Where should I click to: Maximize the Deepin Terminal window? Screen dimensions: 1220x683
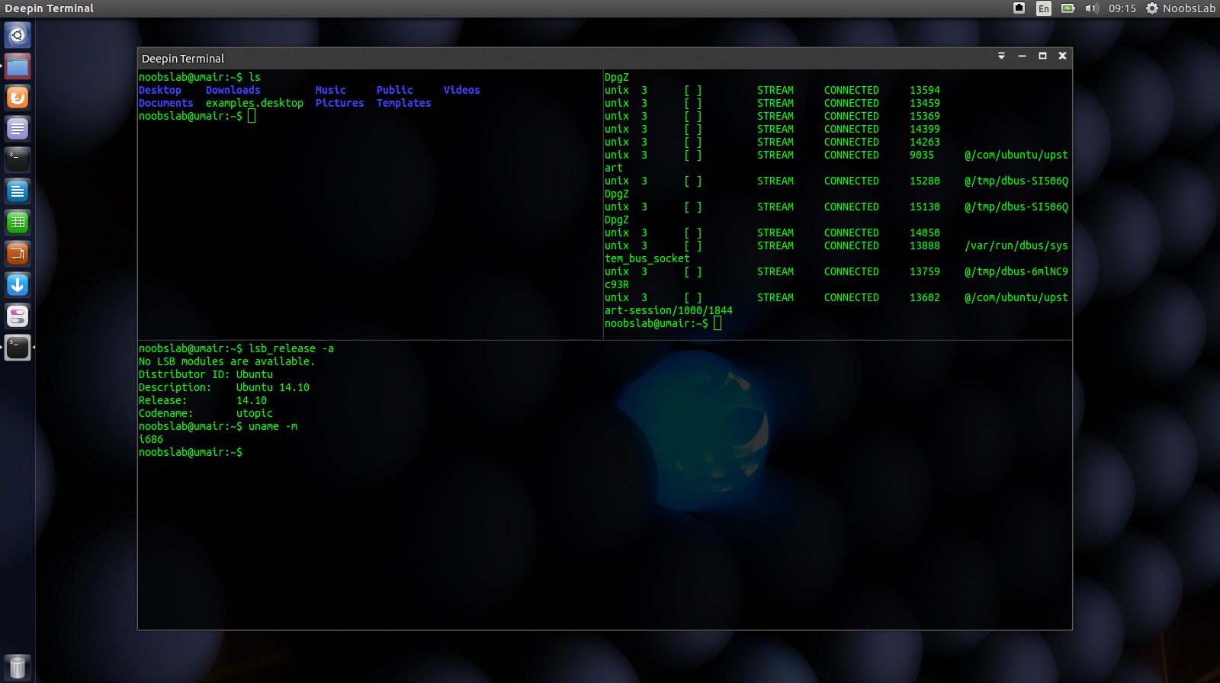[1042, 56]
